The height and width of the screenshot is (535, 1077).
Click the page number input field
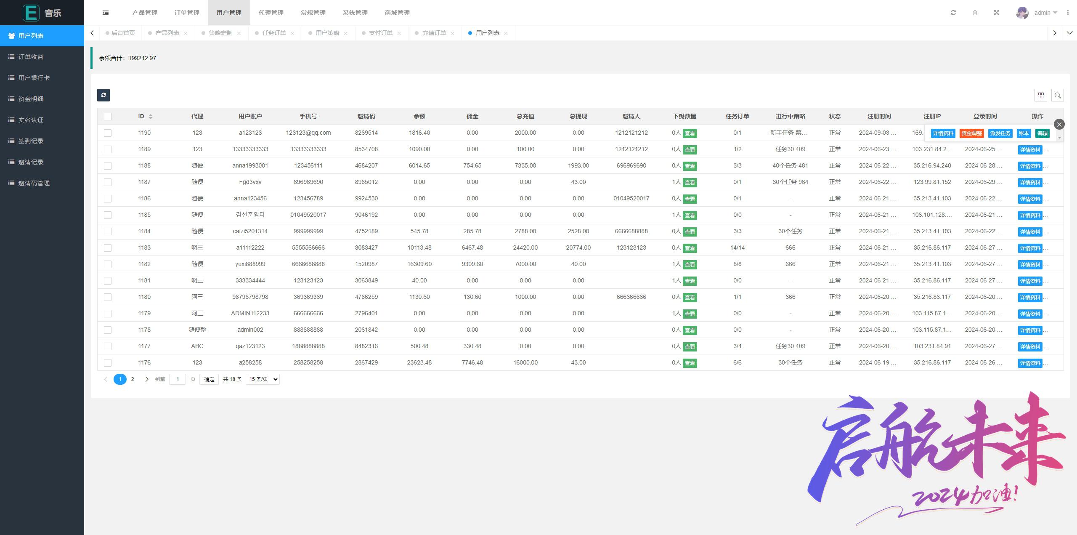tap(178, 379)
